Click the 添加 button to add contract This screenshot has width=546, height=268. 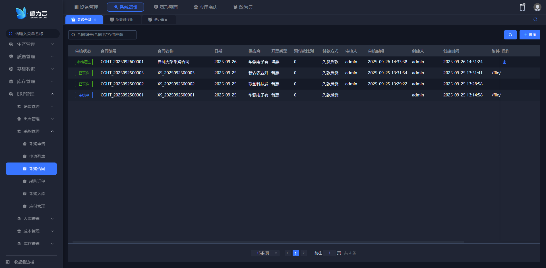pyautogui.click(x=530, y=35)
